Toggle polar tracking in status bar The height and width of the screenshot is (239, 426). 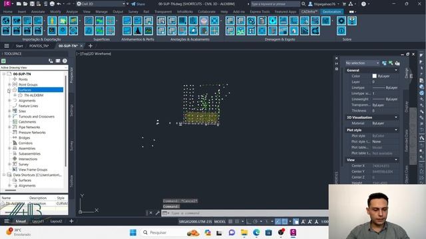point(255,222)
